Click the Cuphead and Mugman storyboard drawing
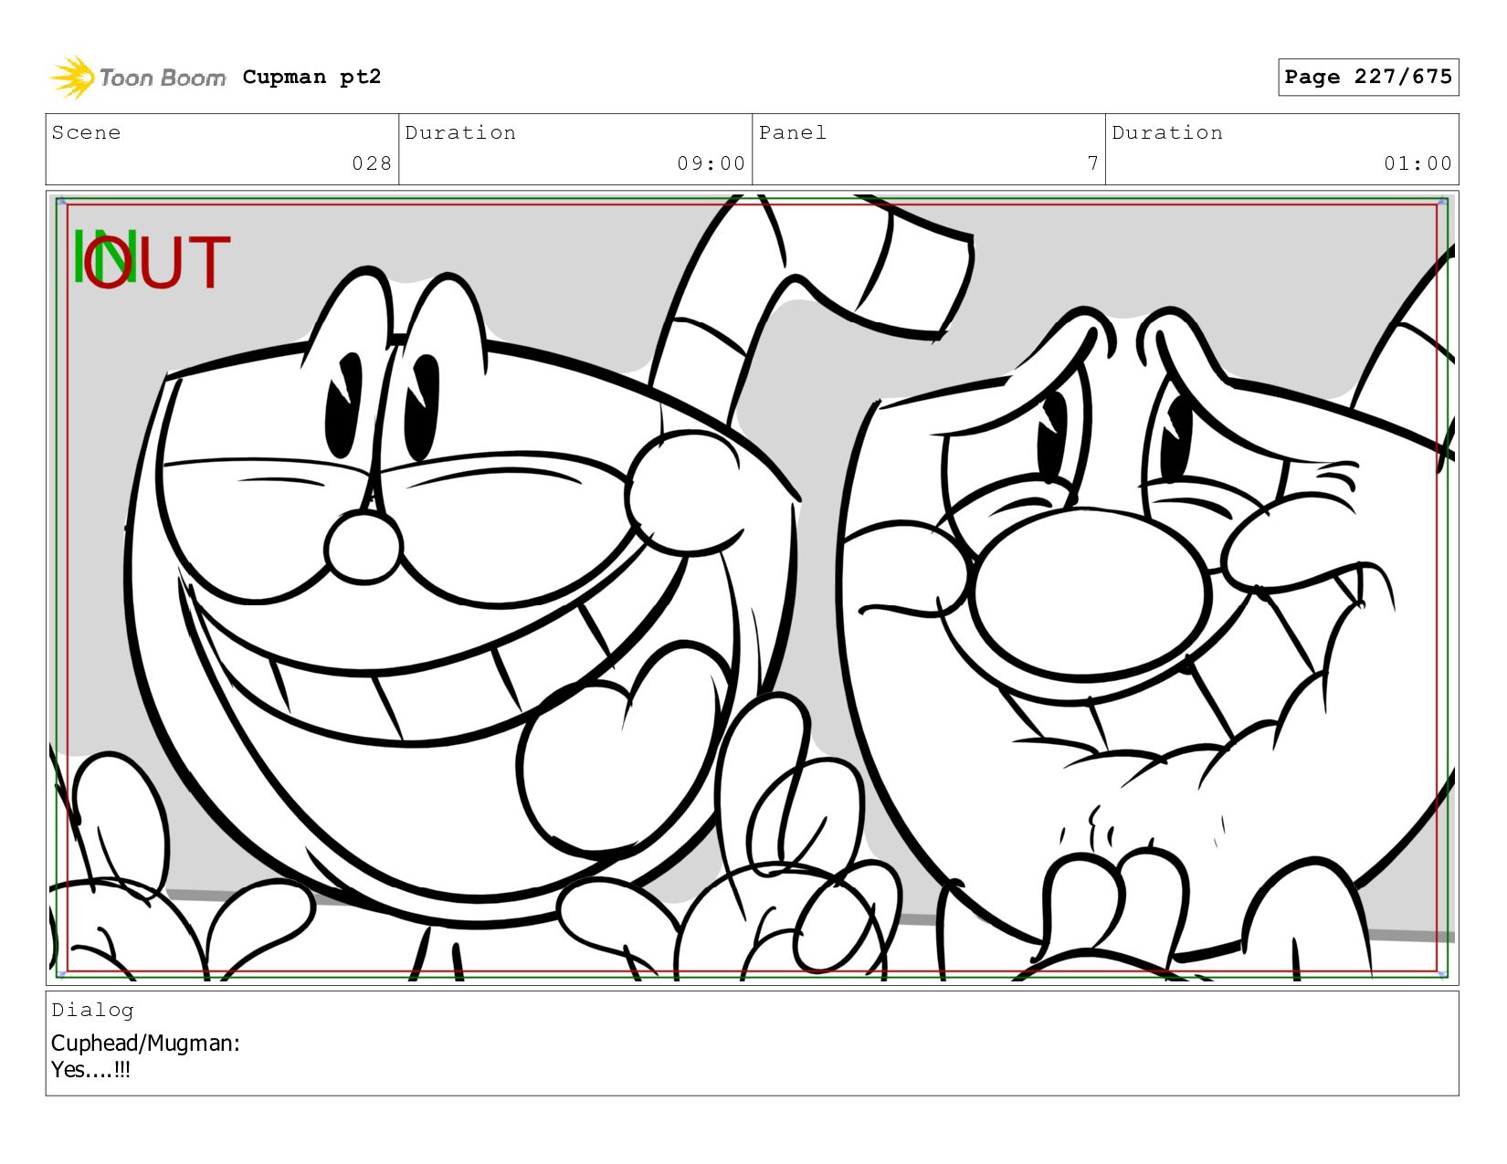Image resolution: width=1507 pixels, height=1164 pixels. click(x=752, y=587)
